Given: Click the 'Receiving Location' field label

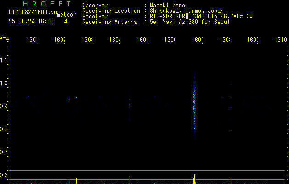Looking at the screenshot, I should (x=111, y=11).
